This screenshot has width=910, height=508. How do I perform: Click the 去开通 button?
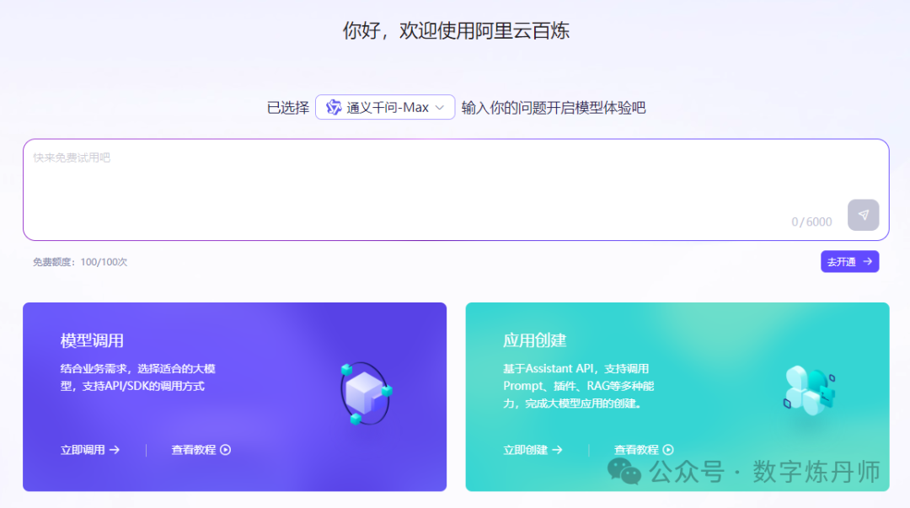click(849, 262)
